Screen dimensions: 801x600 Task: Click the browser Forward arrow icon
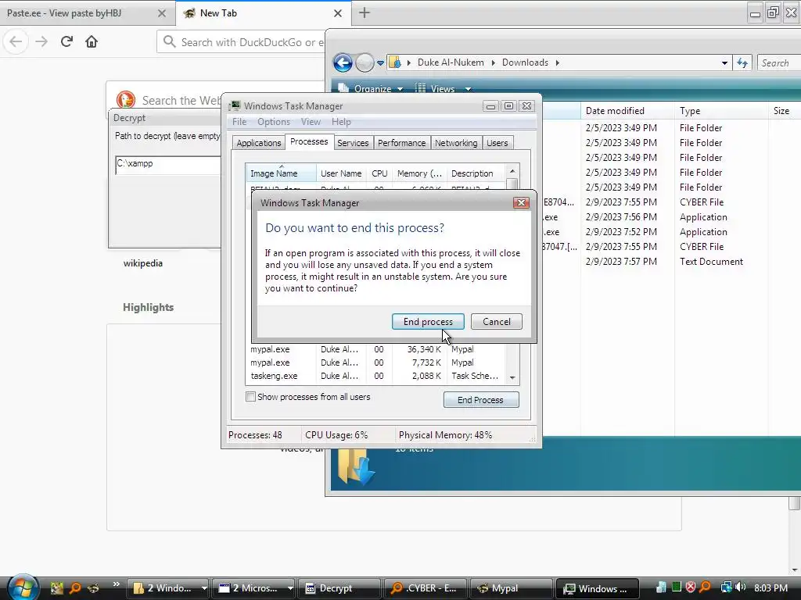pos(41,41)
